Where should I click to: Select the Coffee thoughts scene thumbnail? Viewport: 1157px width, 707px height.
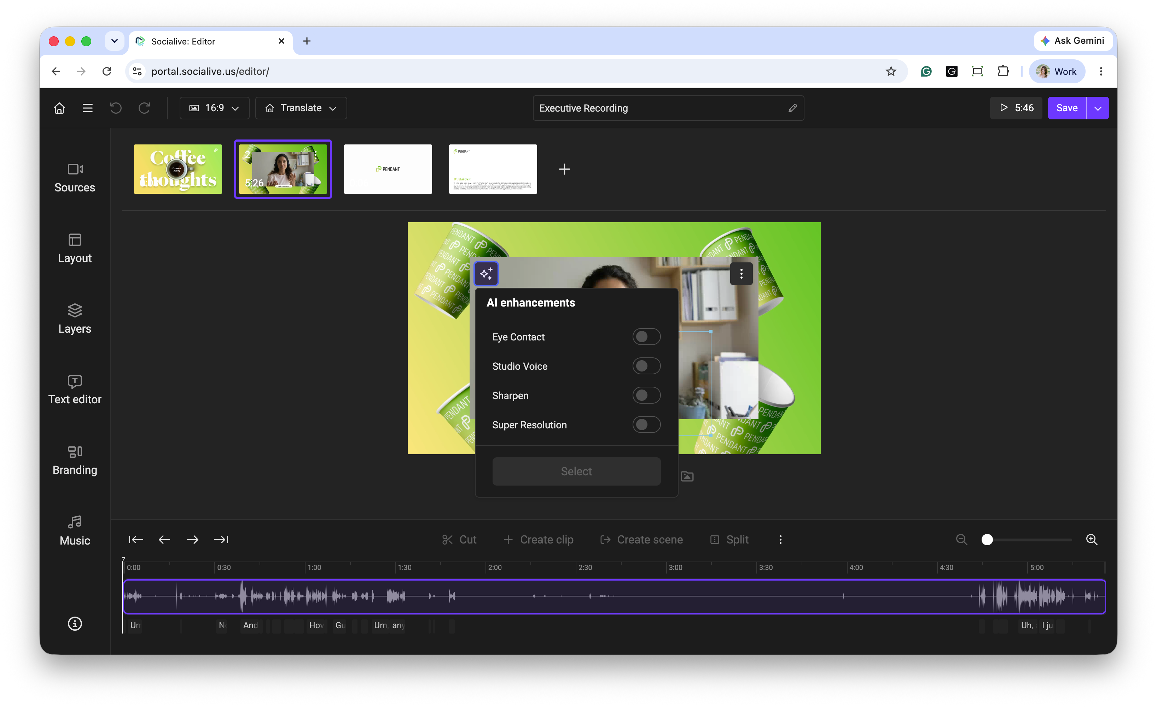click(x=178, y=169)
